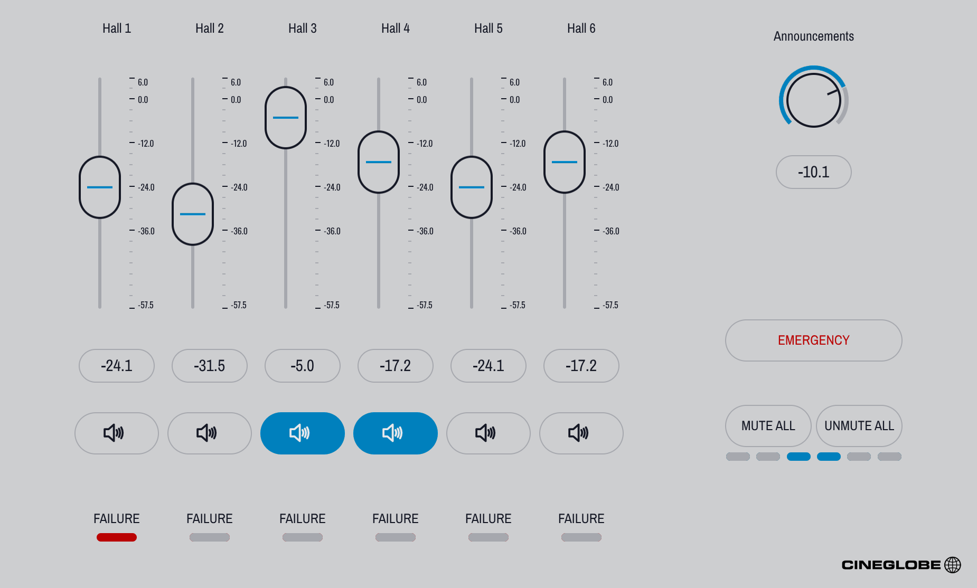
Task: Click the Hall 3 fader handle
Action: 286,118
